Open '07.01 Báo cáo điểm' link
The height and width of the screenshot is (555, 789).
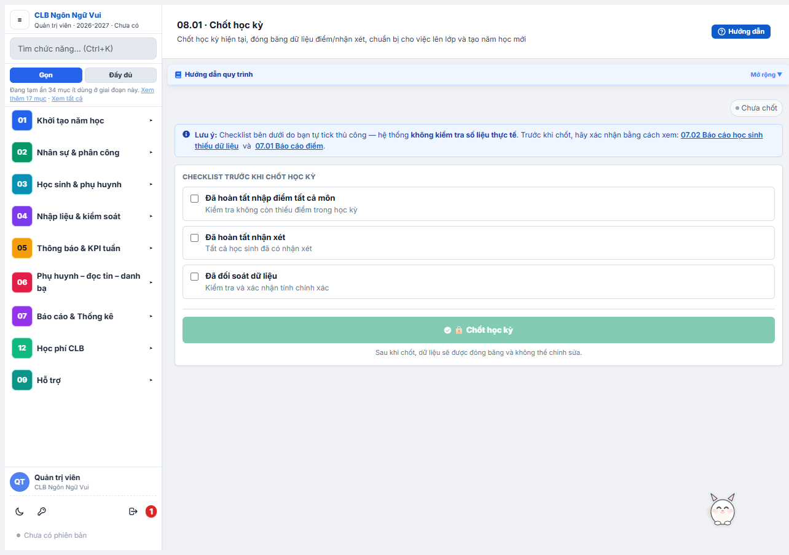tap(289, 146)
